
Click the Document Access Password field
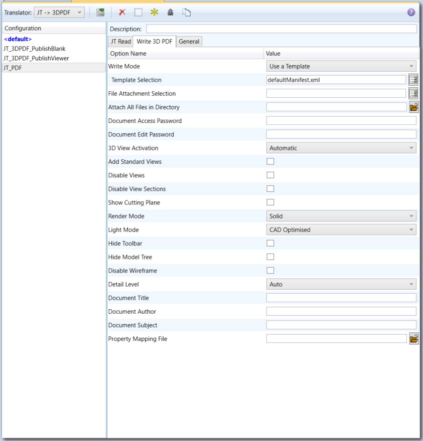point(341,121)
